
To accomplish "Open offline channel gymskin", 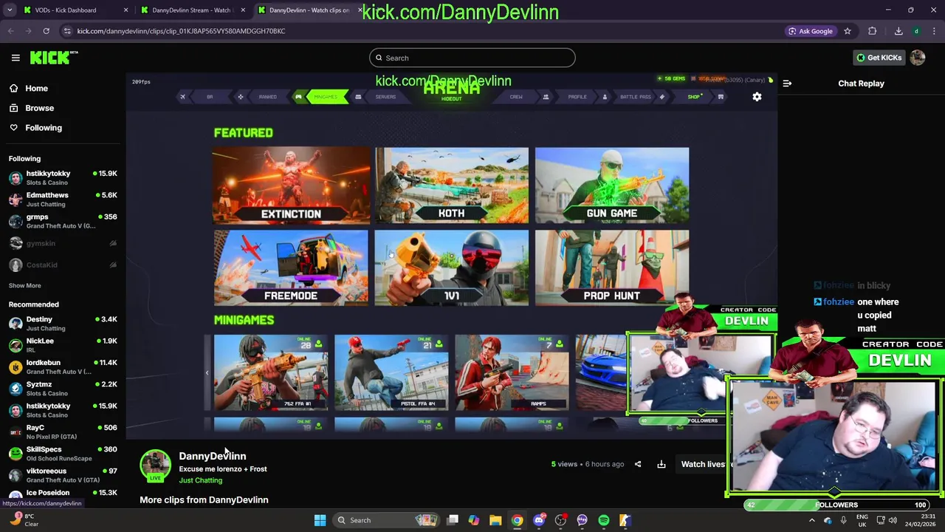I will [63, 243].
